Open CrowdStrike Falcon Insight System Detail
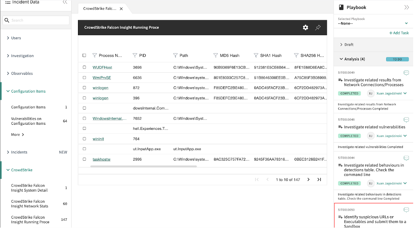Image resolution: width=414 pixels, height=228 pixels. [x=29, y=188]
